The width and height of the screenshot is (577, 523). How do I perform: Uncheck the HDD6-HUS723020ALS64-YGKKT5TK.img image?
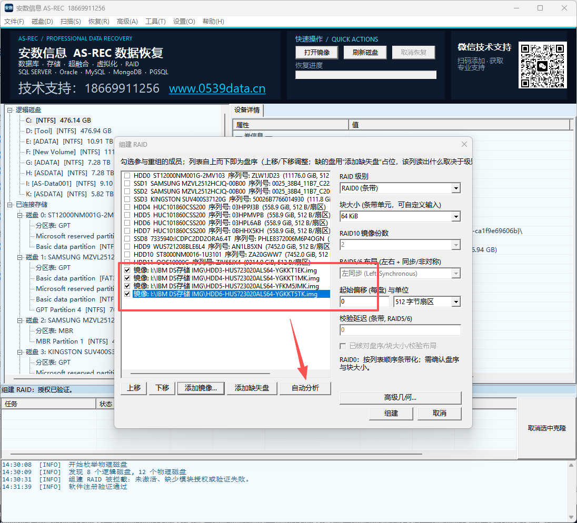click(127, 294)
